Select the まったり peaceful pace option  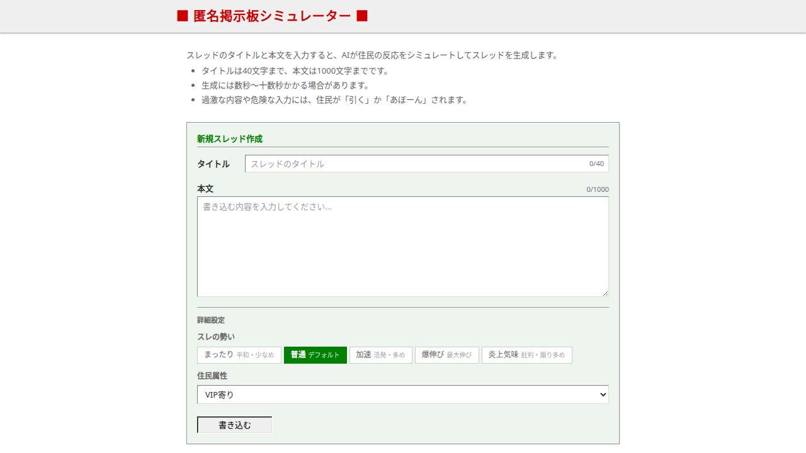click(x=239, y=355)
